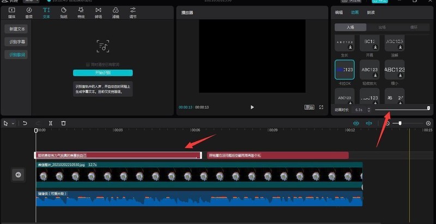The height and width of the screenshot is (224, 436).
Task: Select the blue audio waveform clip
Action: click(x=199, y=198)
